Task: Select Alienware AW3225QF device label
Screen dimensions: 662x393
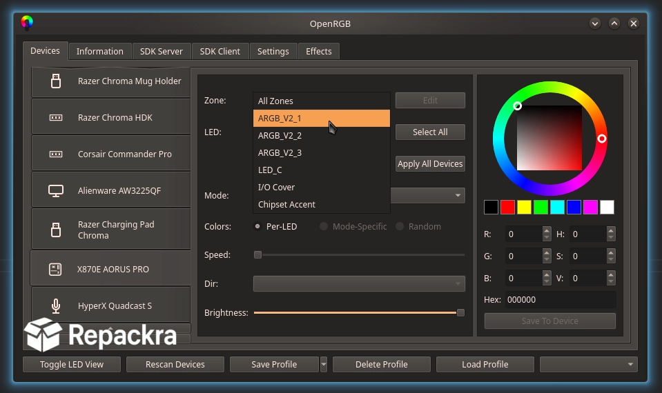Action: pyautogui.click(x=119, y=191)
